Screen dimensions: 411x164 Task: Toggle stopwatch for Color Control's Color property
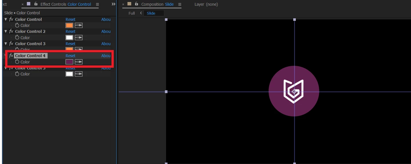tap(17, 25)
